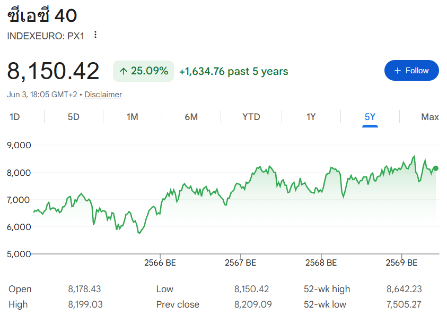The image size is (447, 323).
Task: Click the 52-wk low value 7,505.27
Action: pyautogui.click(x=404, y=304)
